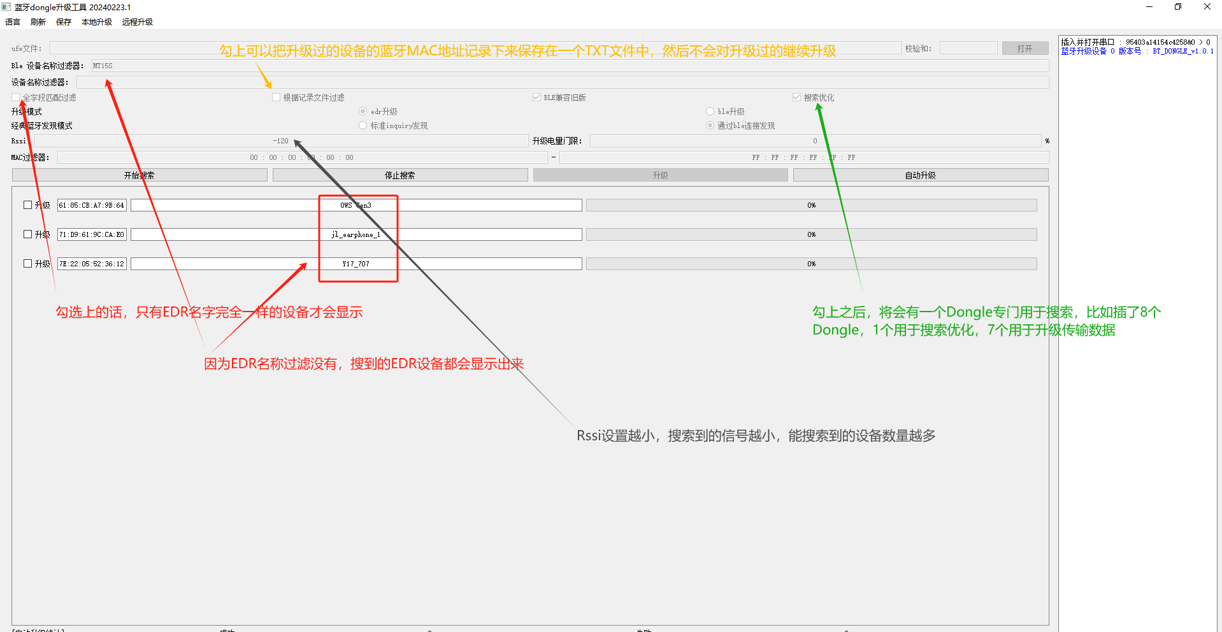The width and height of the screenshot is (1222, 632).
Task: Click the MAC filter start field 00:00:00
Action: click(302, 157)
